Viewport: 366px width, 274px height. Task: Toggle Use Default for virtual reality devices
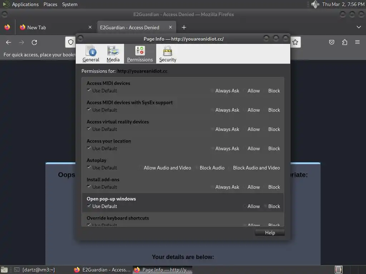click(102, 129)
